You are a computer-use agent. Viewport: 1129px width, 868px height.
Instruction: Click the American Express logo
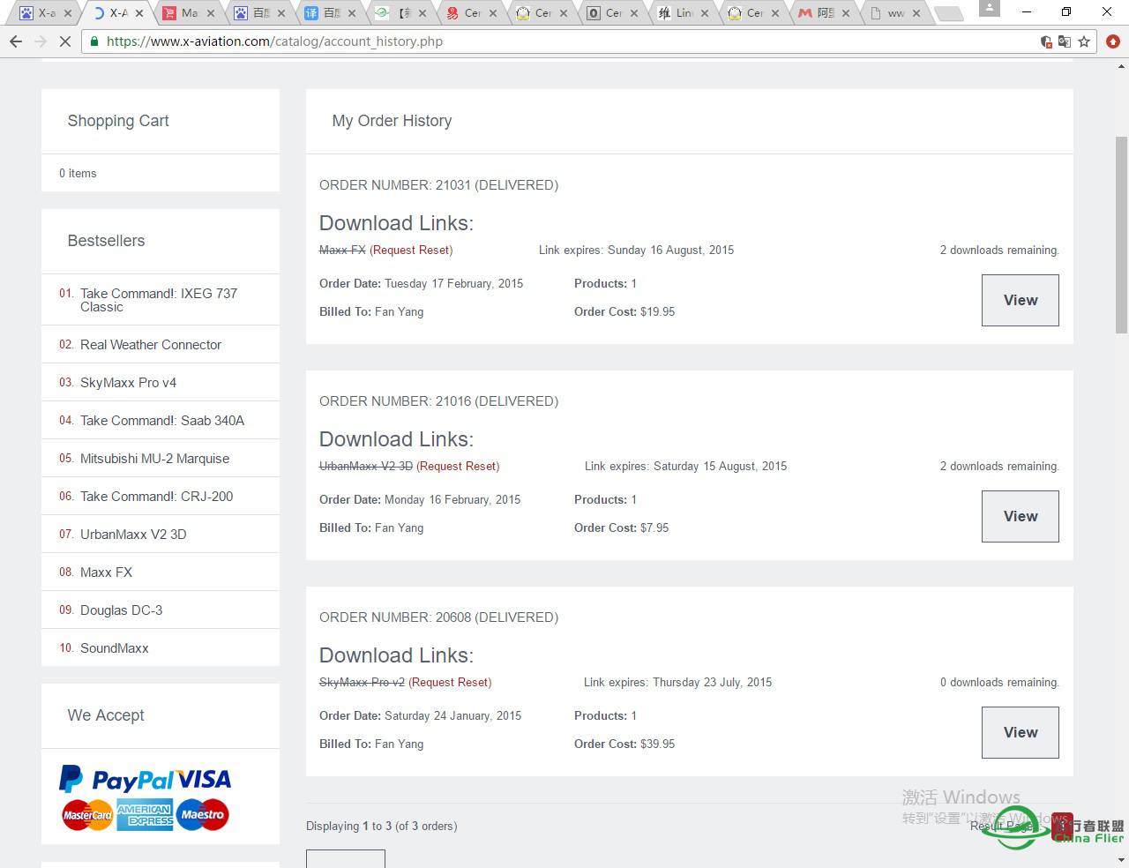pos(145,815)
